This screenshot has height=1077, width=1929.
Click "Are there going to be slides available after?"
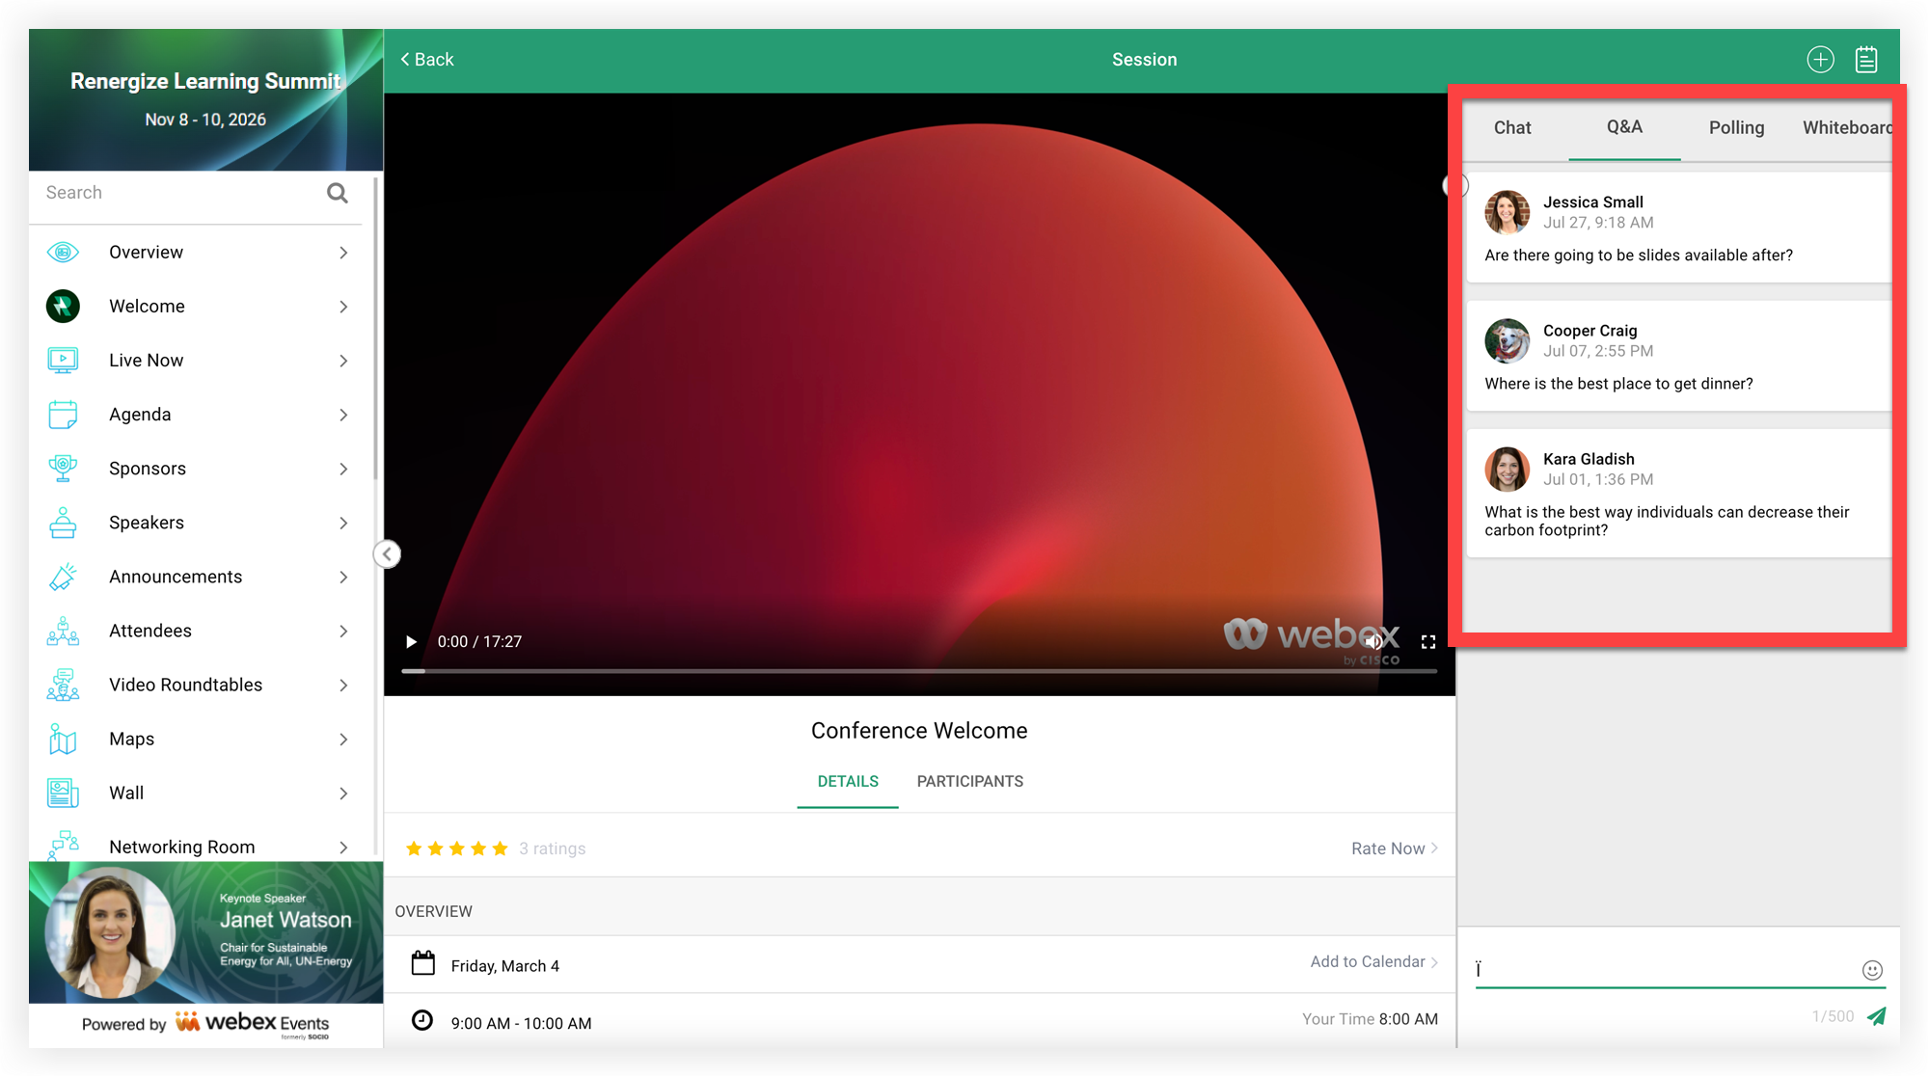point(1639,256)
